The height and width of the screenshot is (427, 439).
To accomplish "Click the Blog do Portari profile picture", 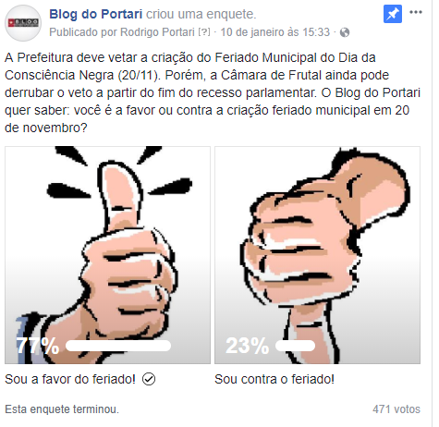I will point(23,23).
